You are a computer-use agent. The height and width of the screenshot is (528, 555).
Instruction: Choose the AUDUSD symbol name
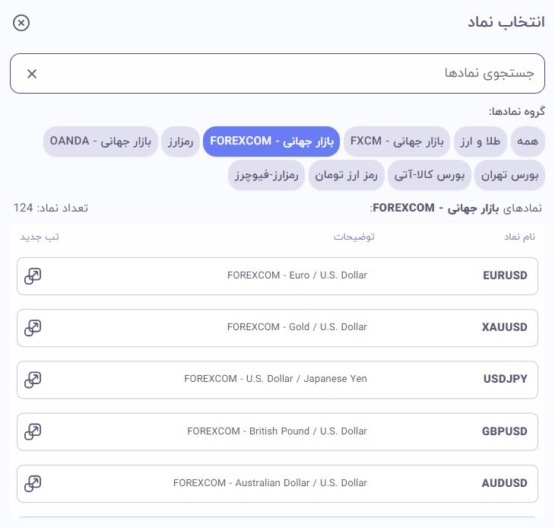504,482
